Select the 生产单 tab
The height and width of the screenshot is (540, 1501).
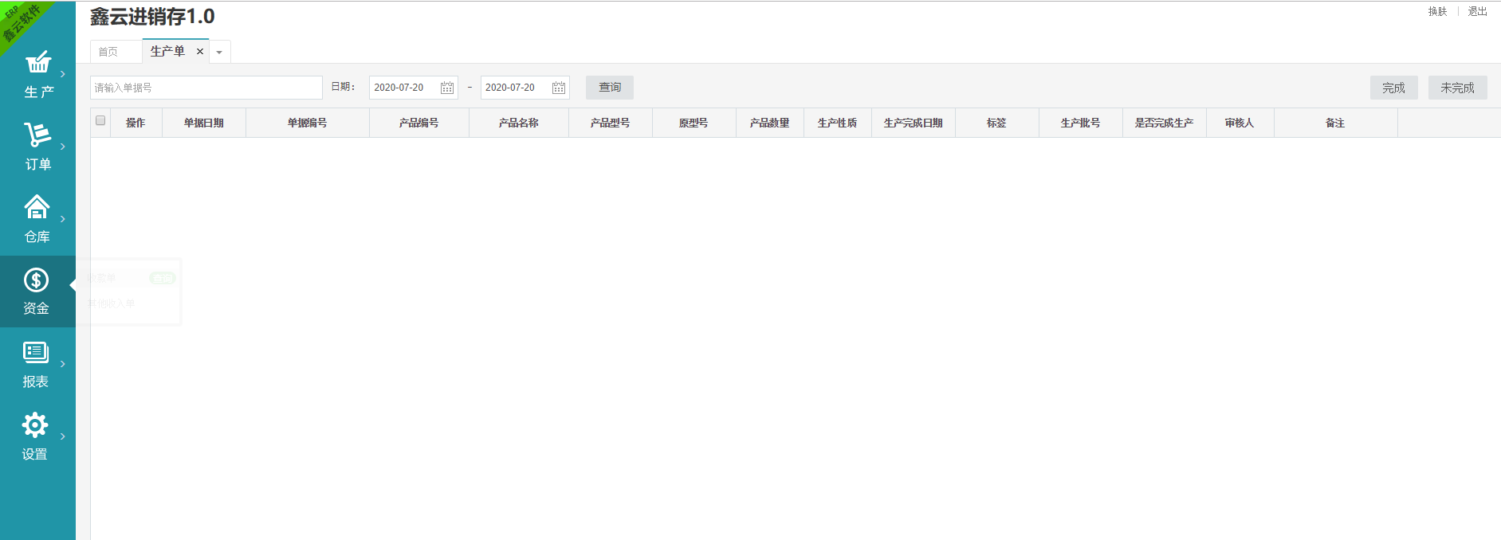167,52
